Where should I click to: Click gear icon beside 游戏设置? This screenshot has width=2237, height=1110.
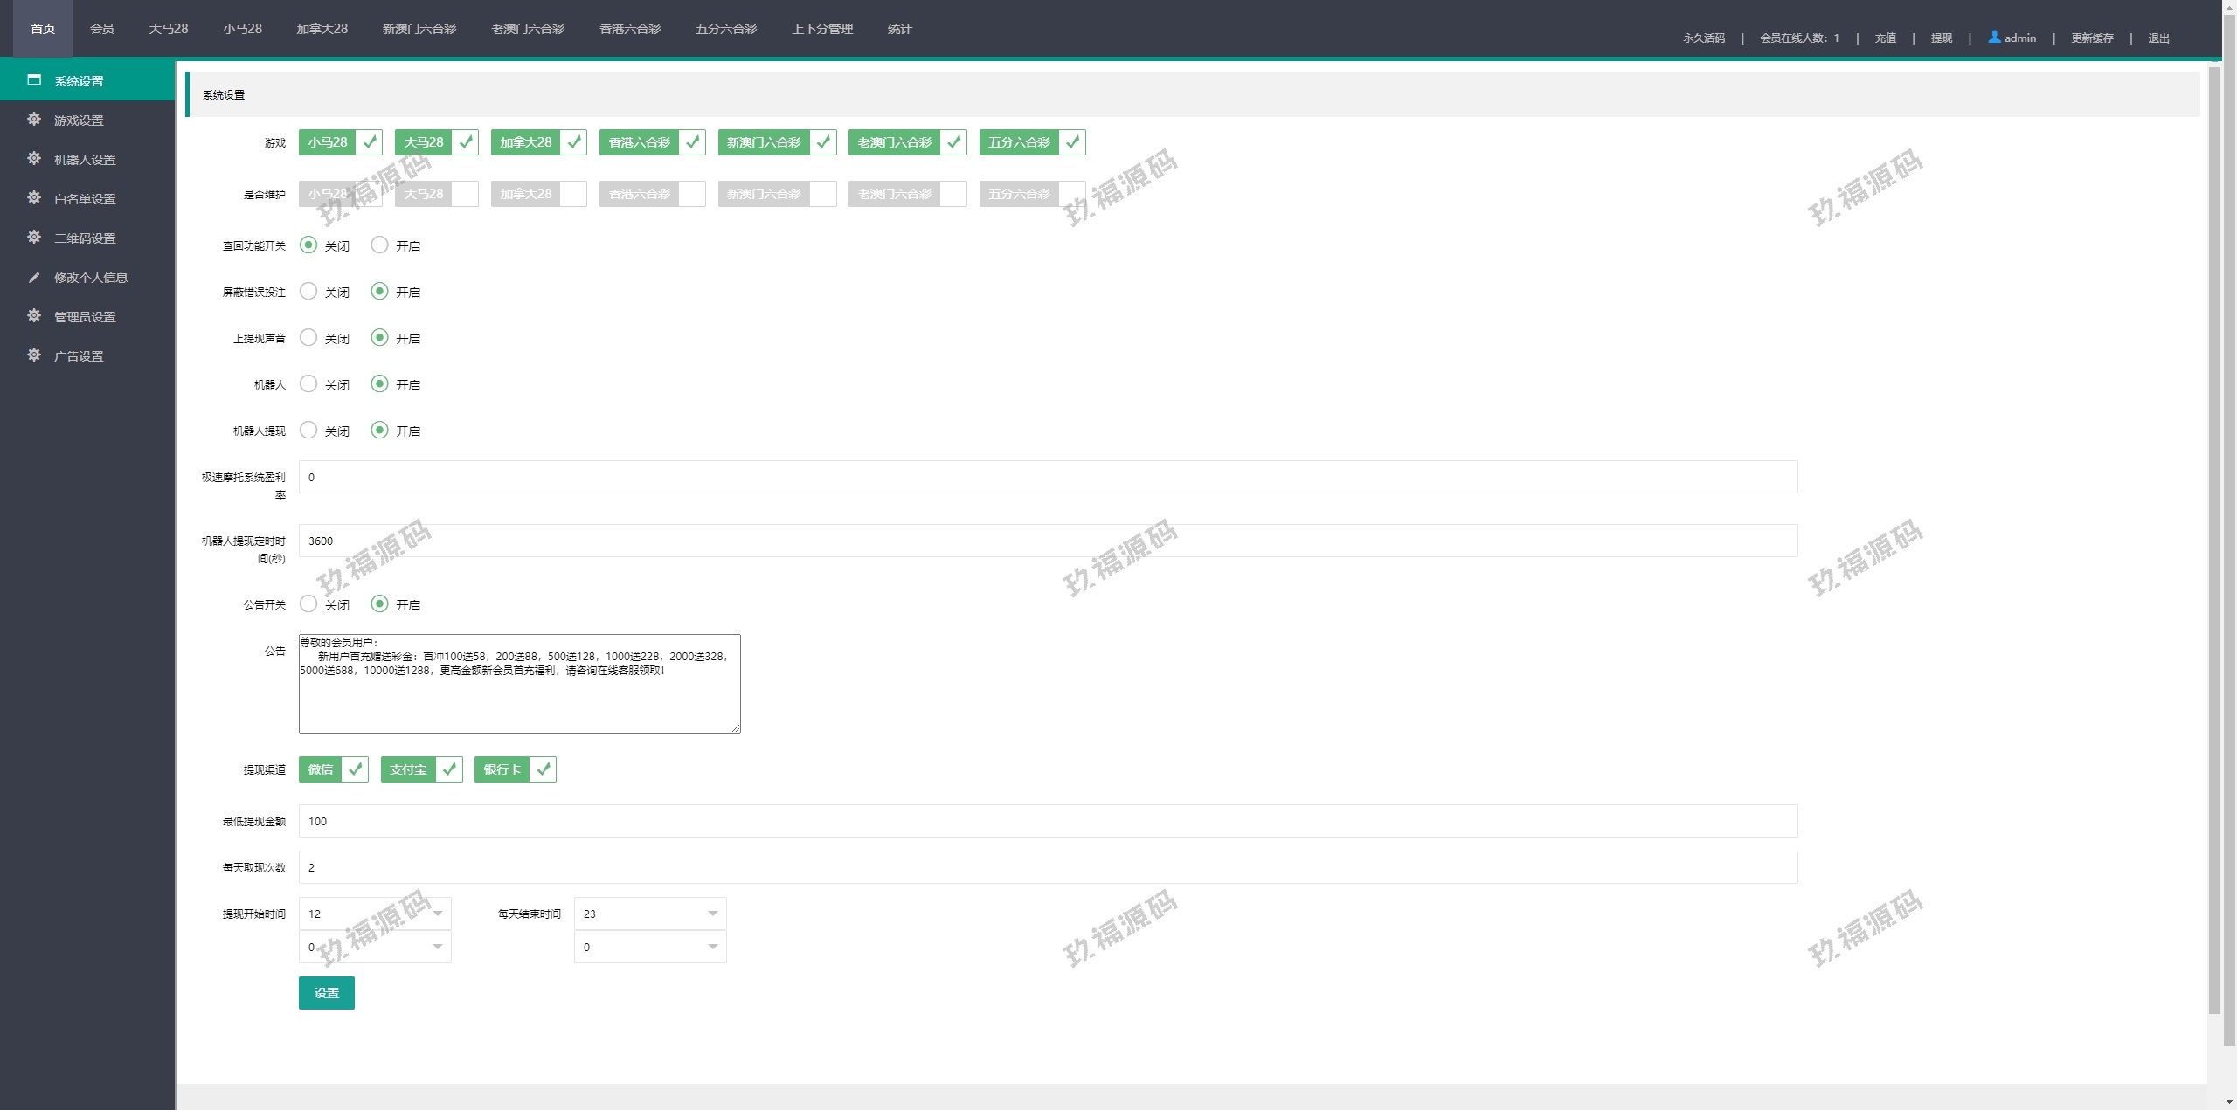[x=34, y=120]
